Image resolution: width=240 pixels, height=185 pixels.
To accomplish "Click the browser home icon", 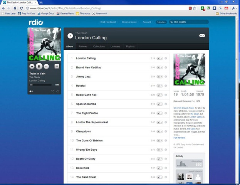I will point(15,8).
